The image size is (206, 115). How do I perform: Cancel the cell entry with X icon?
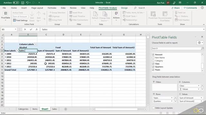click(25, 29)
